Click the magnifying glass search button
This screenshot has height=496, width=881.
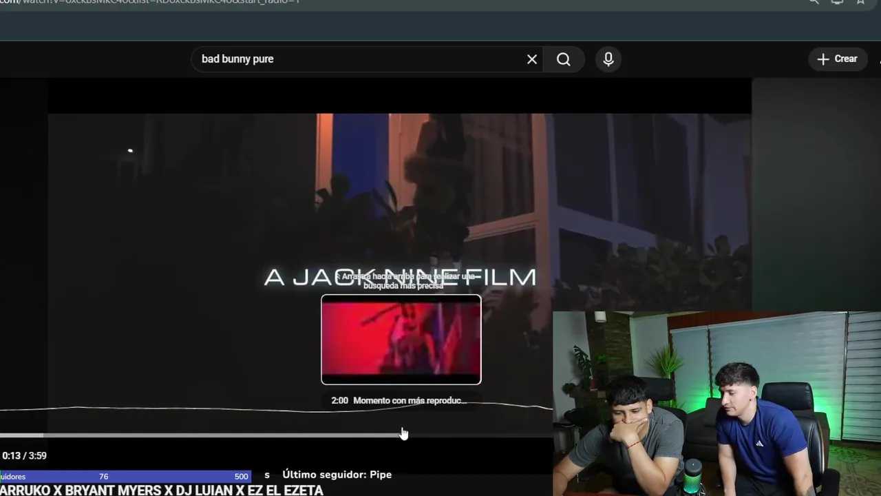click(564, 59)
